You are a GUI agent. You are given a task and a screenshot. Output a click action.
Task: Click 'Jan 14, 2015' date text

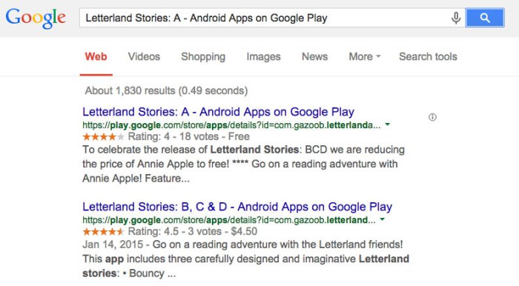pyautogui.click(x=113, y=245)
